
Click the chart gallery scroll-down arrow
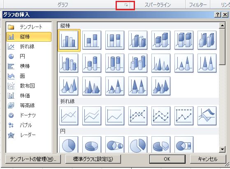click(222, 149)
